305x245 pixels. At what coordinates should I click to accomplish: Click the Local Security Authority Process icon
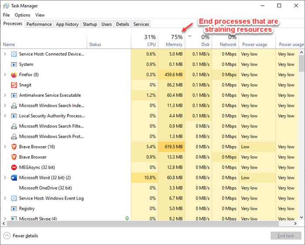coord(14,116)
